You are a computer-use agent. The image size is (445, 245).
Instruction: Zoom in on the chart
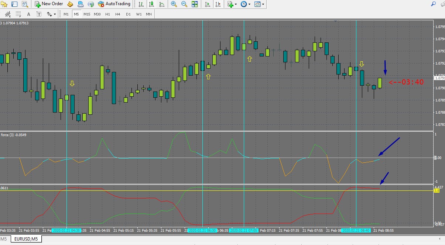tap(174, 4)
